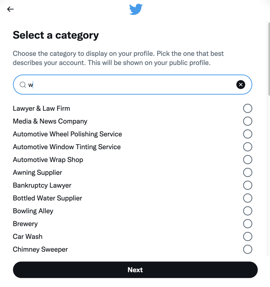Viewport: 270px width, 287px height.
Task: Select the Lawyer & Law Firm radio button
Action: [x=248, y=108]
